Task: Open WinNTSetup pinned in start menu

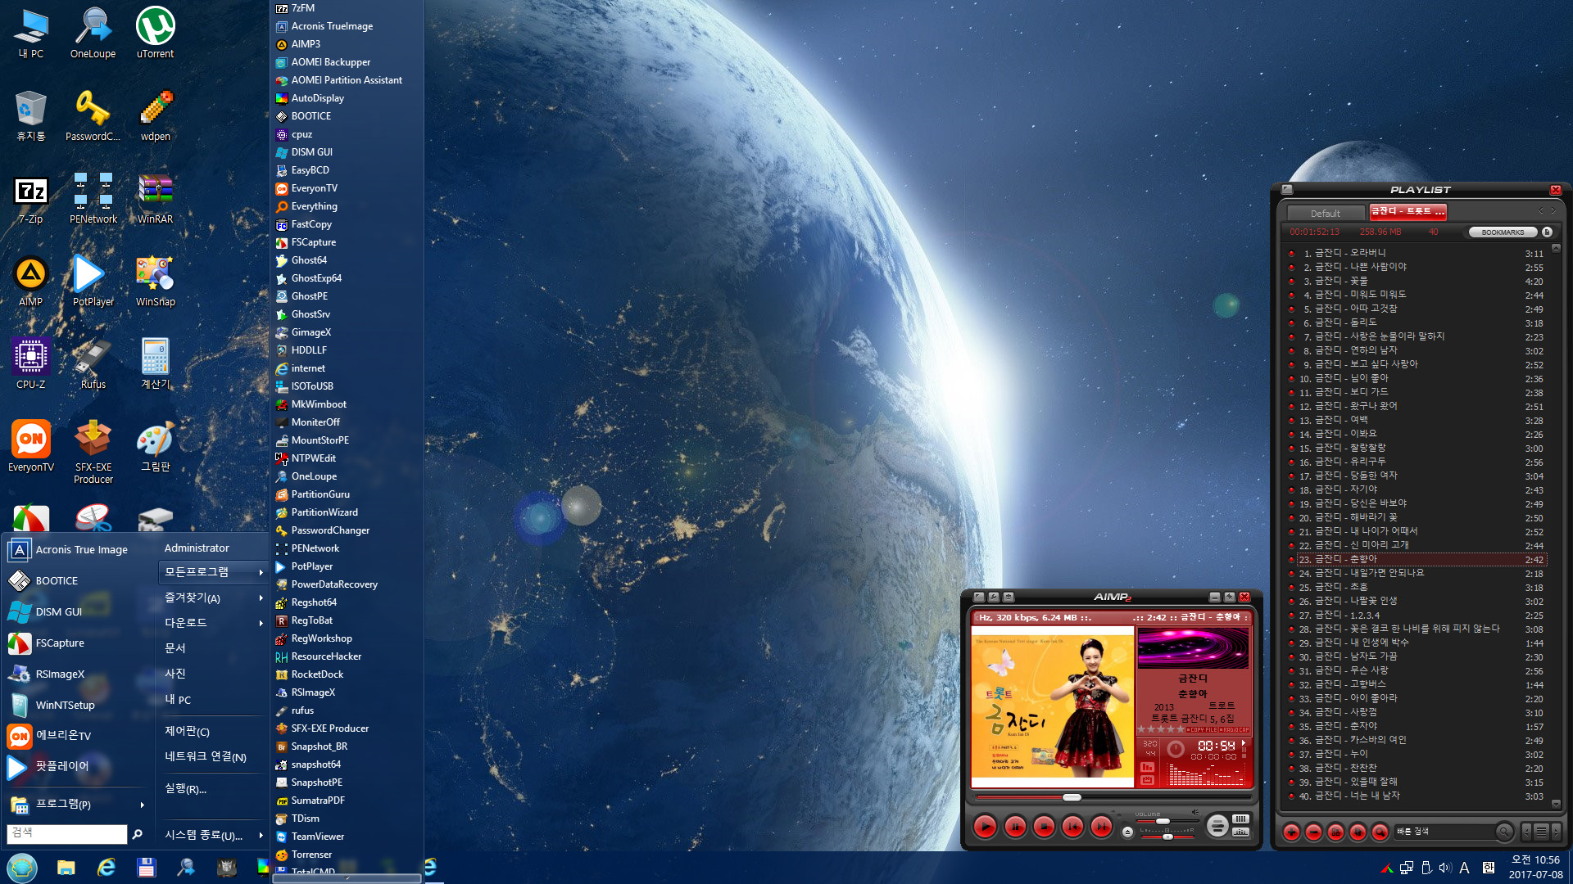Action: click(x=76, y=706)
